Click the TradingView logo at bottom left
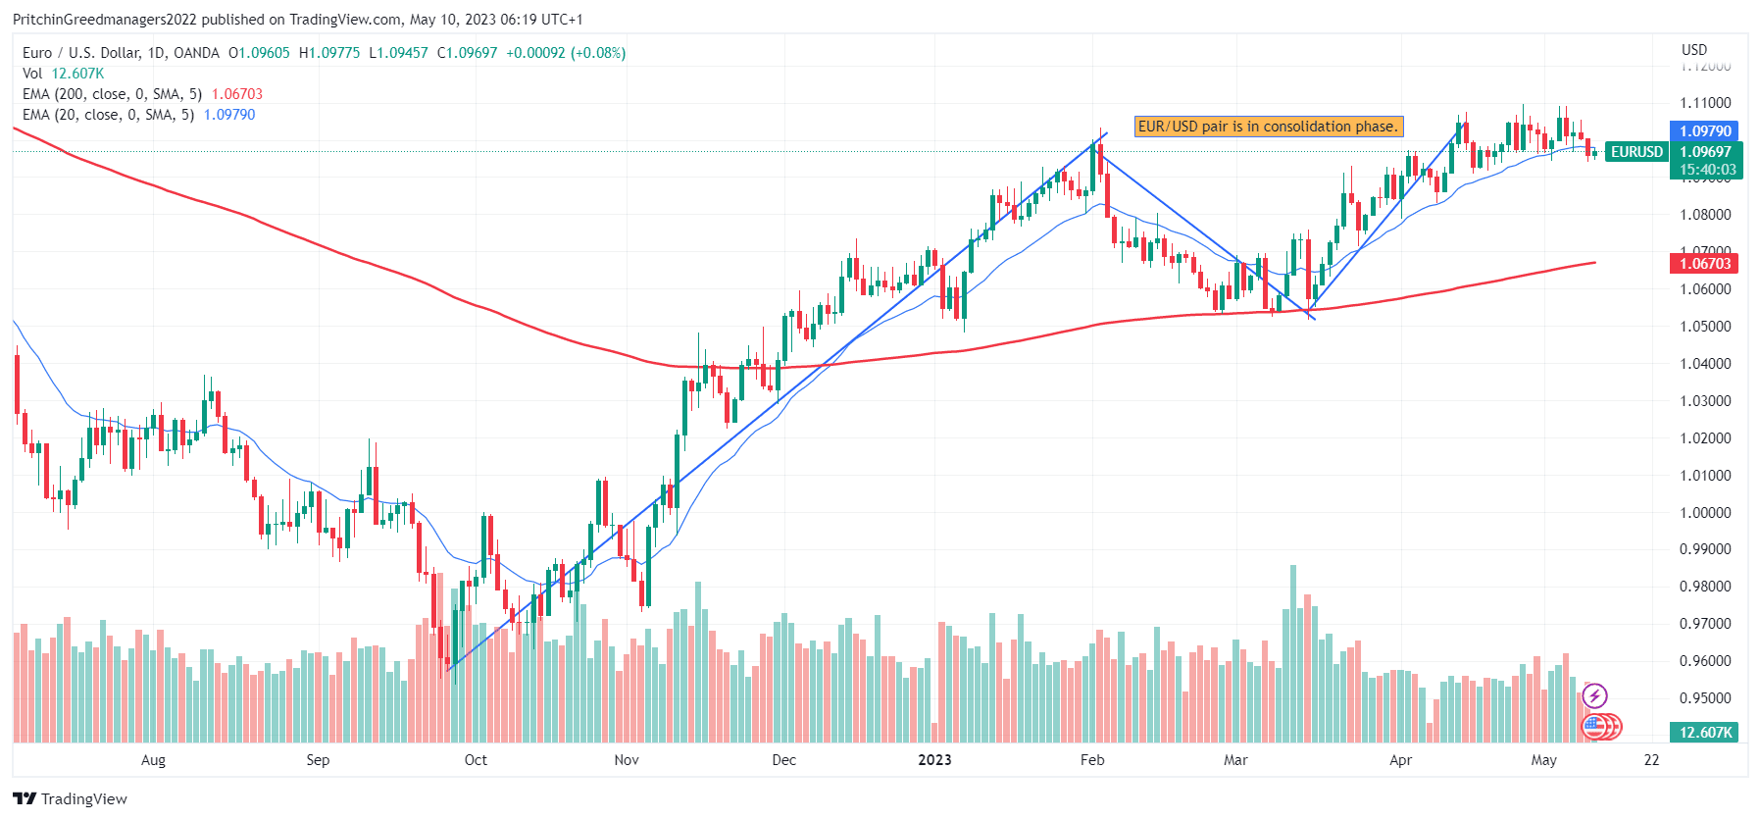This screenshot has height=820, width=1761. [70, 798]
